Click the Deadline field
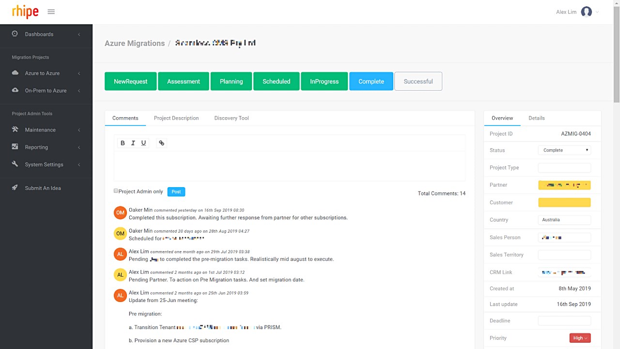 pos(564,321)
